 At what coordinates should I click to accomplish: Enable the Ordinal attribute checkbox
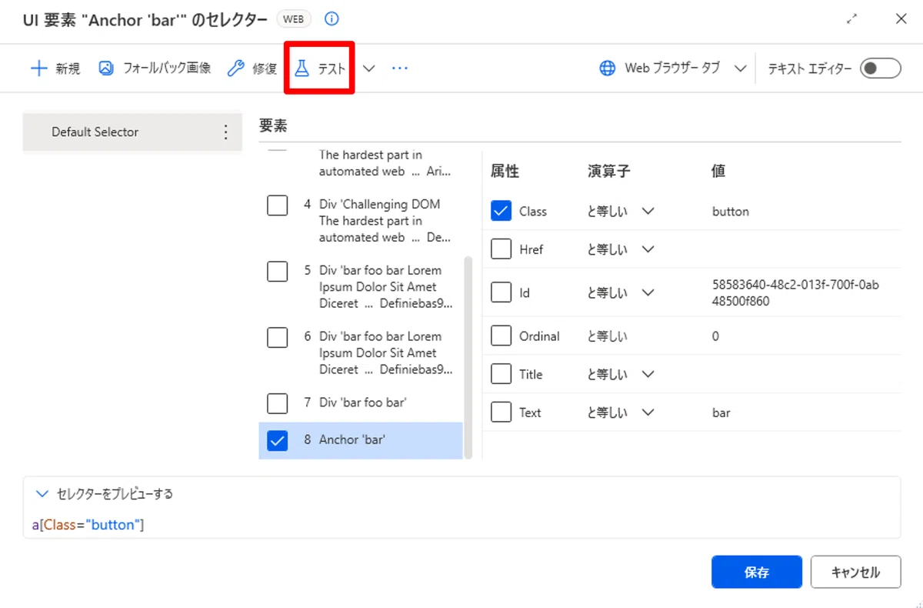click(x=501, y=336)
